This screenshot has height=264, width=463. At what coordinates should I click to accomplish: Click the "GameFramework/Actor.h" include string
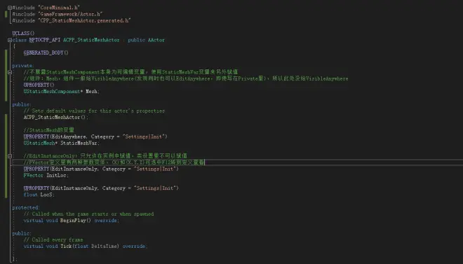tap(70, 14)
